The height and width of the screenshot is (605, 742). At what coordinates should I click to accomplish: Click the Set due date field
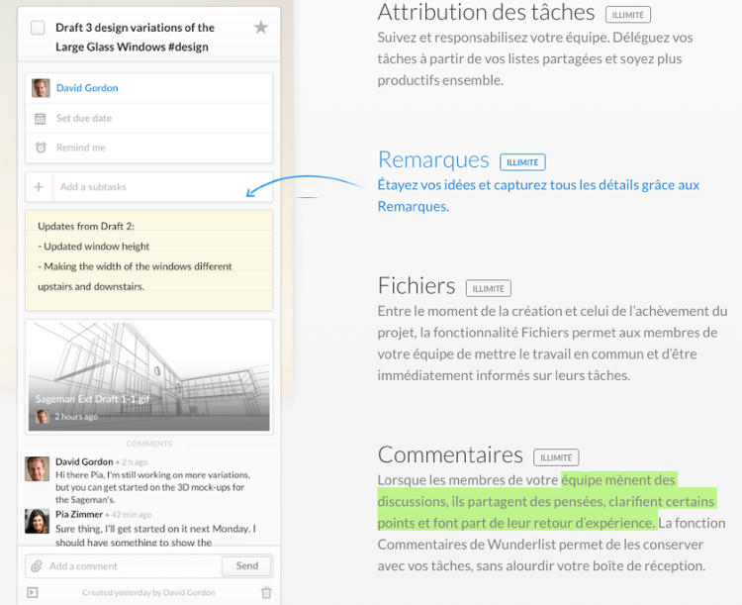point(84,119)
